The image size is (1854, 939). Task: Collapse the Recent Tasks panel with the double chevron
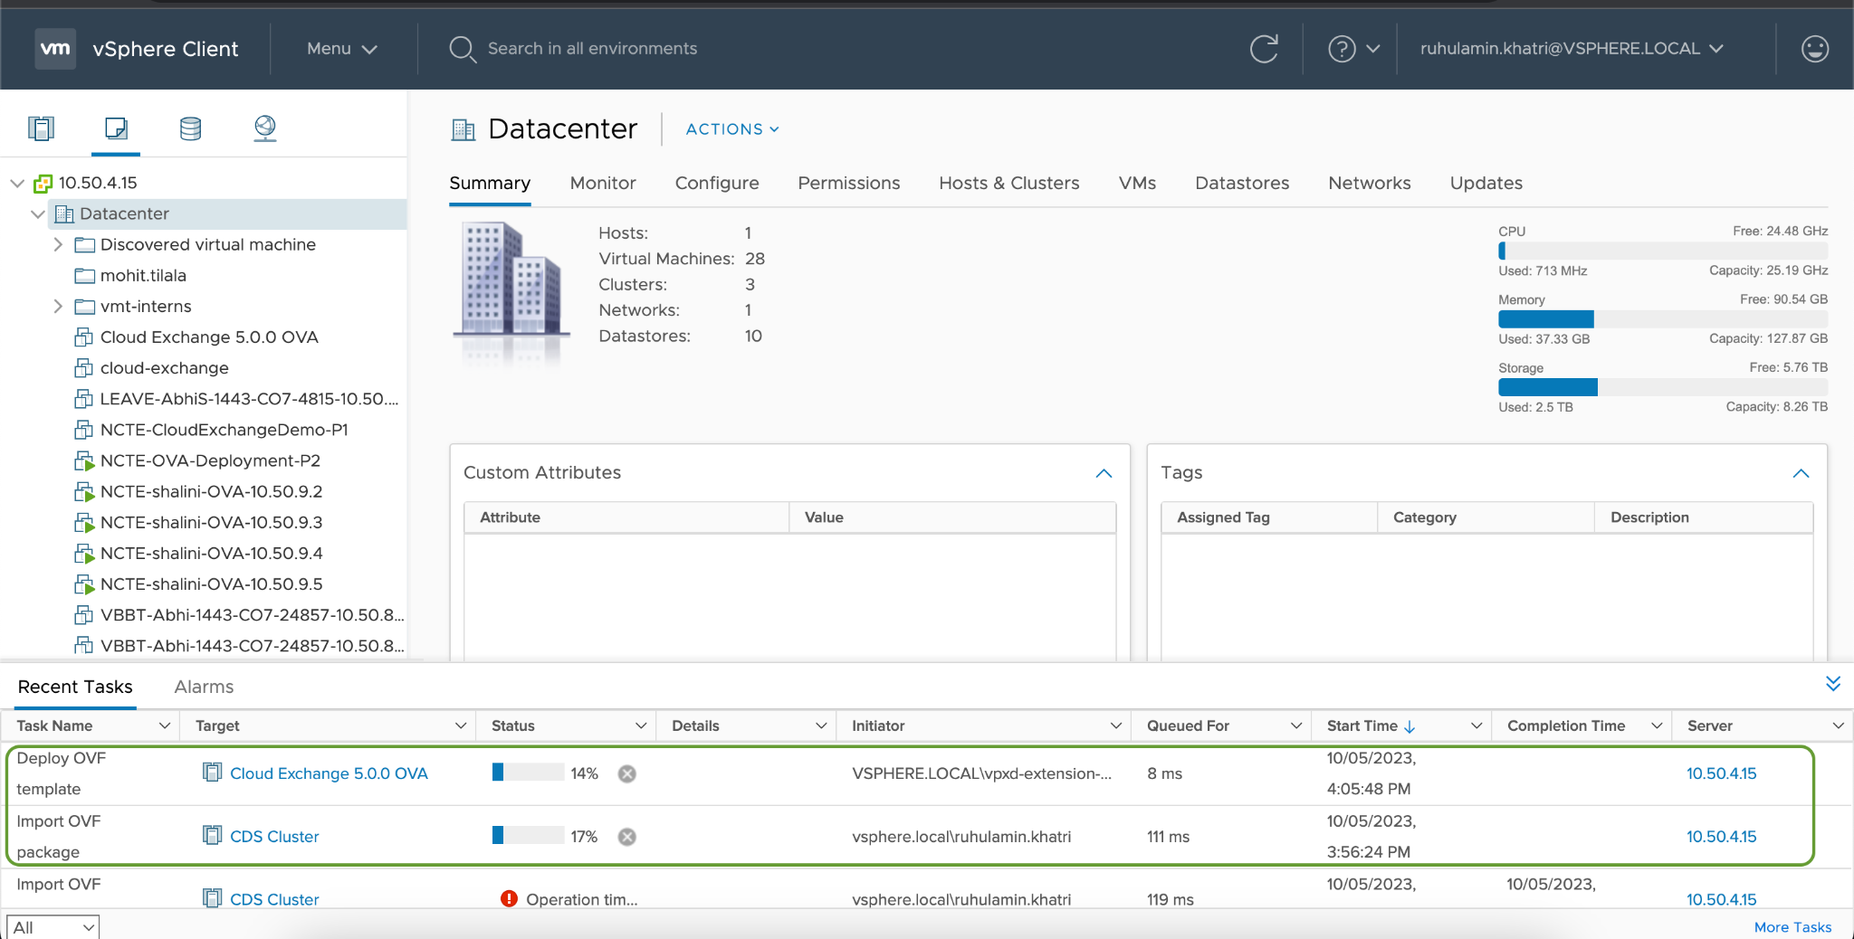click(1833, 684)
